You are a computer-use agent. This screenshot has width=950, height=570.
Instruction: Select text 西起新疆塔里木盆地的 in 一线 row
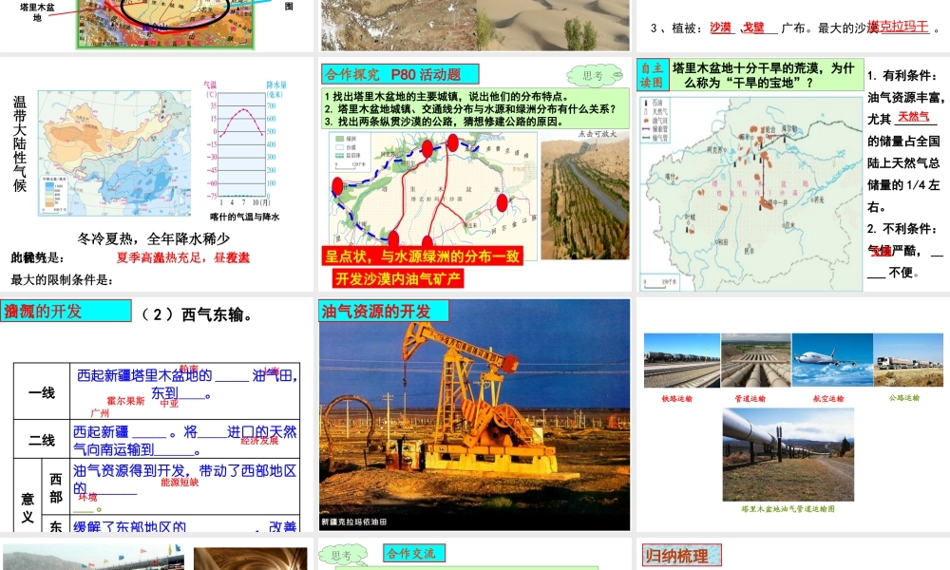pyautogui.click(x=144, y=375)
